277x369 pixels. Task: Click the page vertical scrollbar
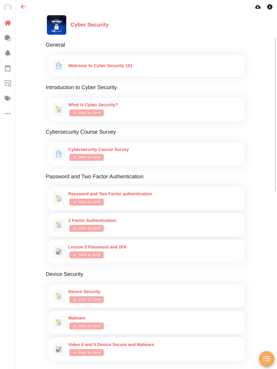[276, 114]
